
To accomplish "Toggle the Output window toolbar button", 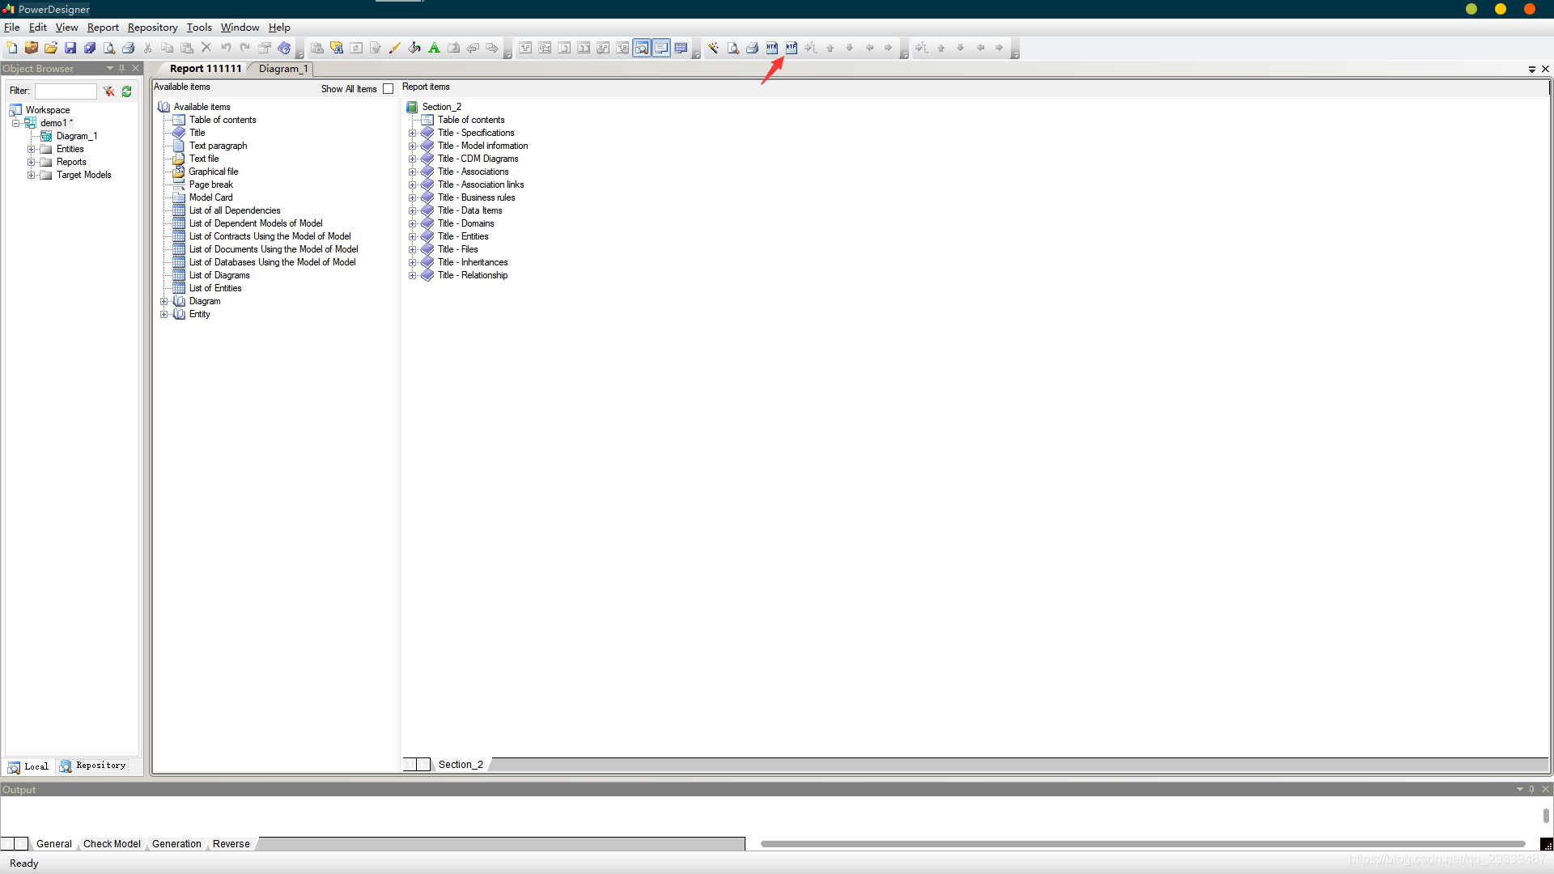I will tap(661, 49).
